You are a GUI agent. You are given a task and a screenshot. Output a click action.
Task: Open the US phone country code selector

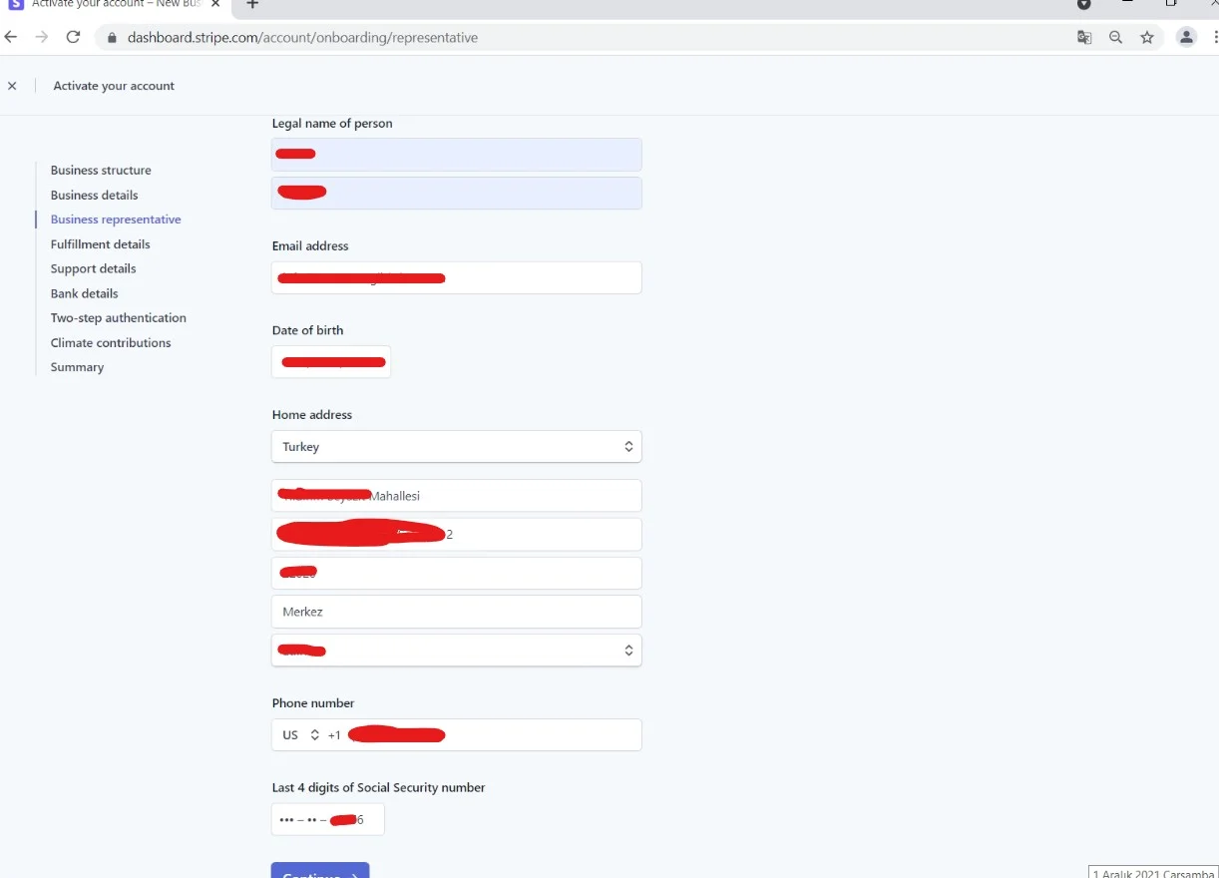[x=299, y=735]
